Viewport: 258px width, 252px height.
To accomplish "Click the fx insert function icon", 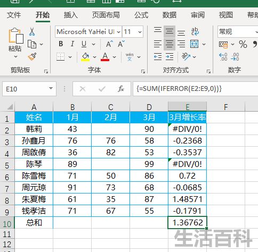I will [121, 89].
